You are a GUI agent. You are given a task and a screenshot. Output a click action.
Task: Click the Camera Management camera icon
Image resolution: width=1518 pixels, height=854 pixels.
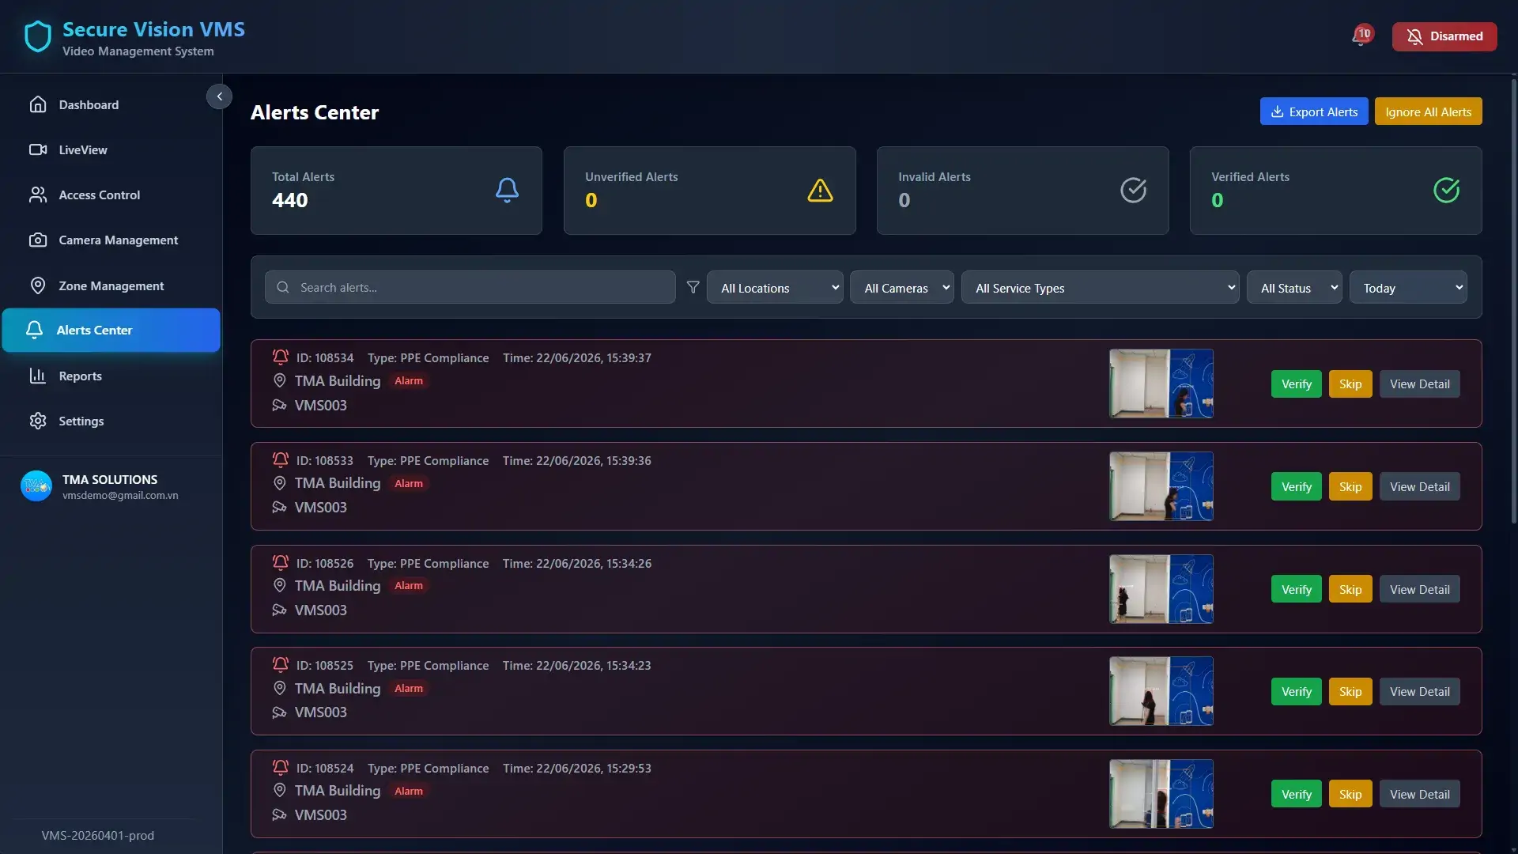(x=37, y=240)
